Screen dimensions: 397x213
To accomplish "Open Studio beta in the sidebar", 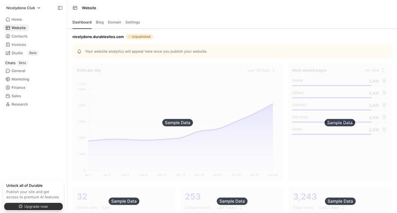I will pos(17,53).
